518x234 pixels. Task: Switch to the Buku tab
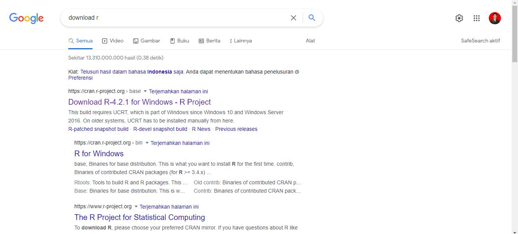coord(179,41)
